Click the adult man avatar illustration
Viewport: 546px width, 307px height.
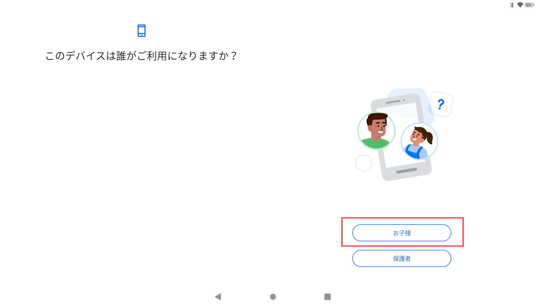coord(377,131)
